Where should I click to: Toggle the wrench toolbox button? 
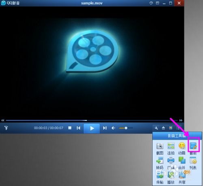click(x=156, y=128)
